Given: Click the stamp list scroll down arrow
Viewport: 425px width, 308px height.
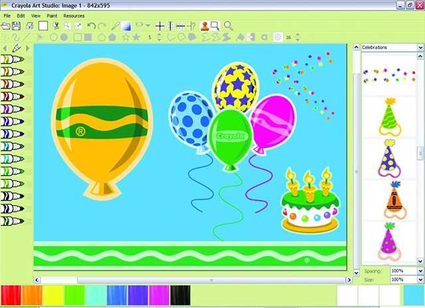Looking at the screenshot, I should click(x=420, y=262).
